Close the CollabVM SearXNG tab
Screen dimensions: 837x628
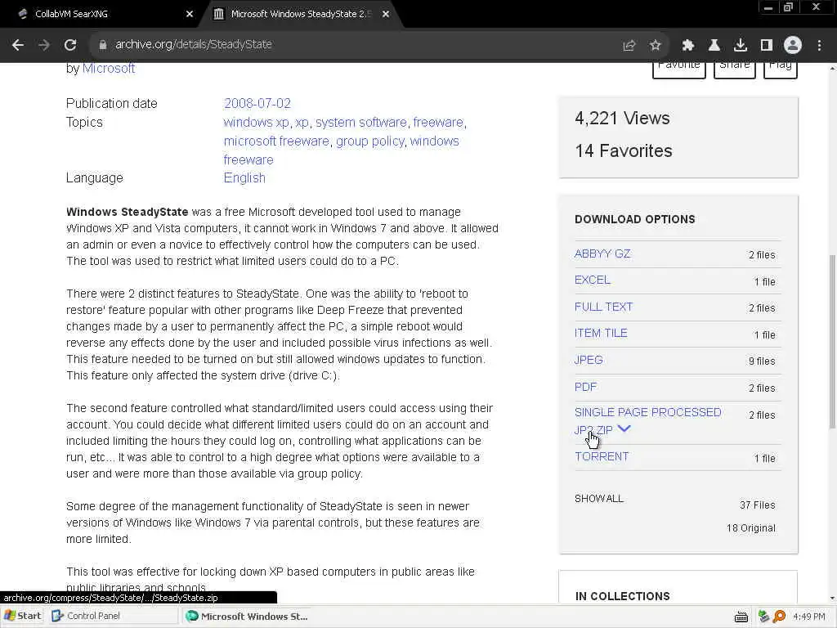(190, 14)
